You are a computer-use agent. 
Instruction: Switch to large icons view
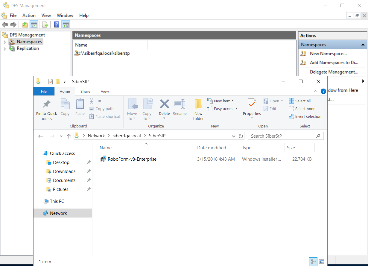coord(322,262)
